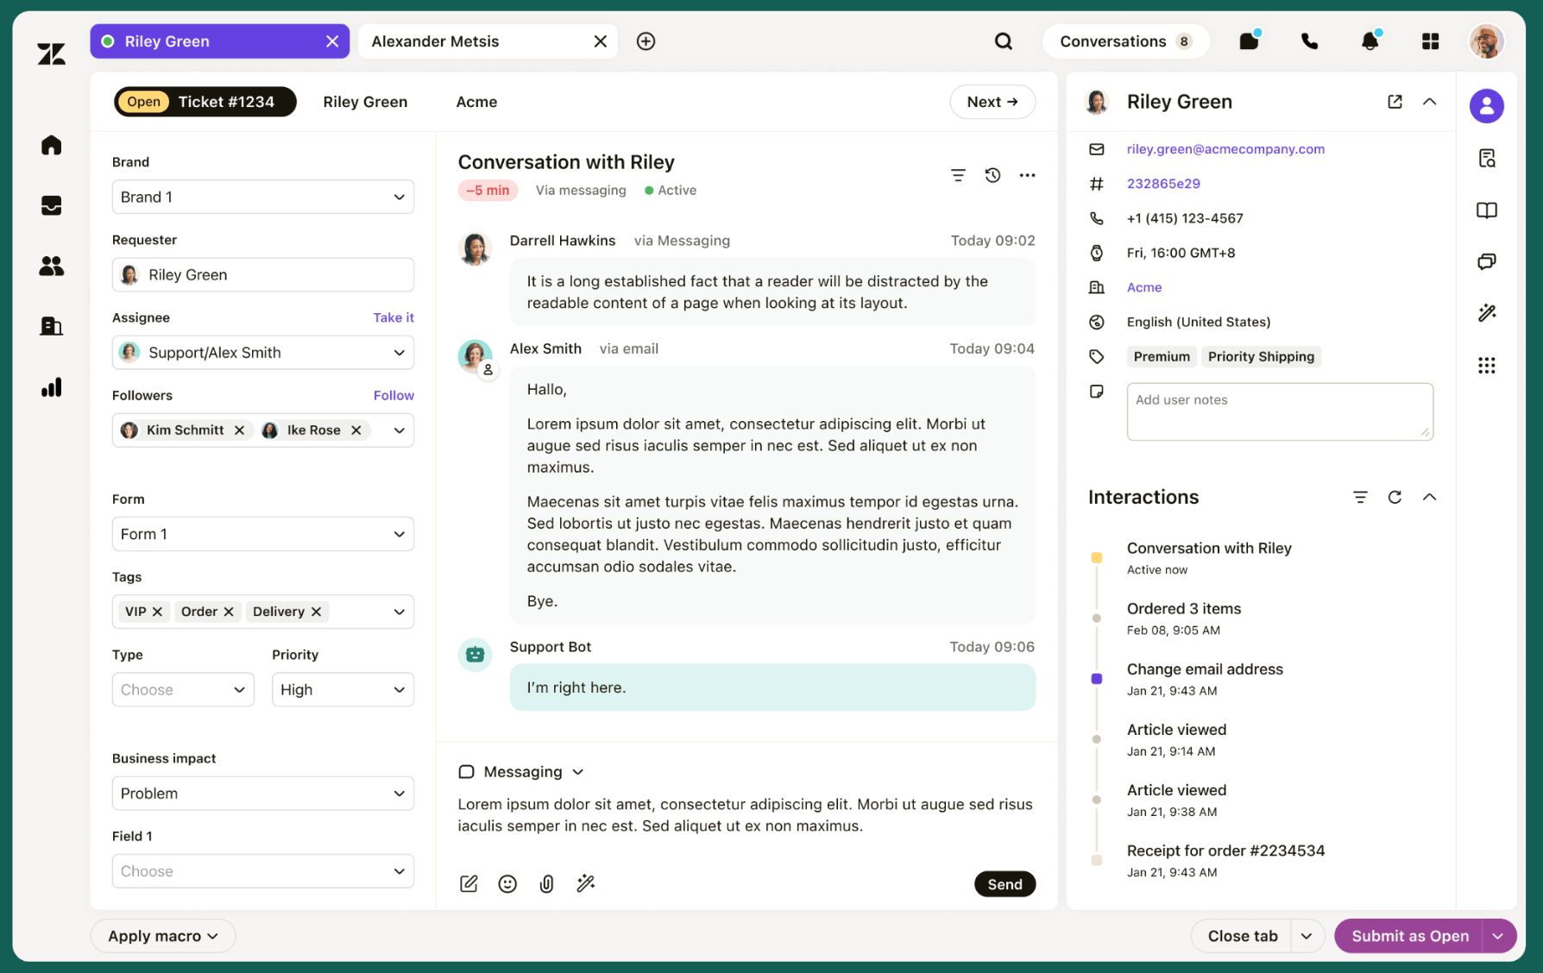Screen dimensions: 1543x973
Task: Open the side conversations icon in the right rail
Action: (1486, 261)
